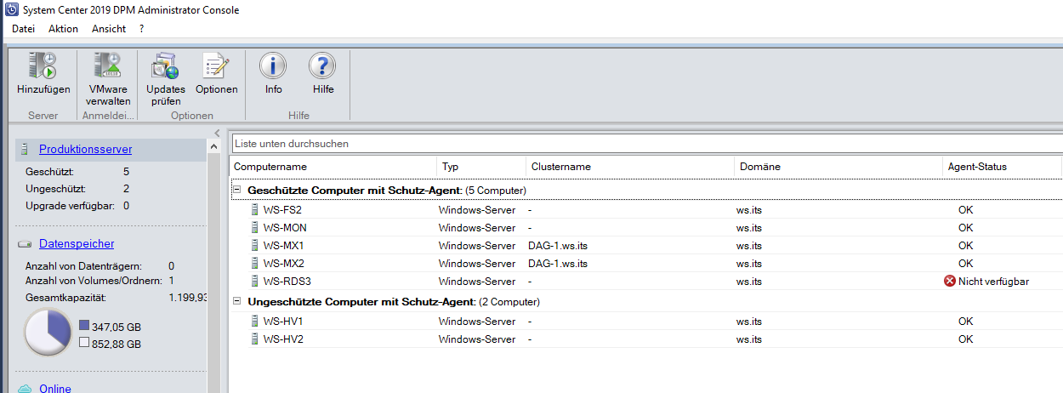Click the Hinzufügen server icon
The width and height of the screenshot is (1063, 393).
(x=43, y=65)
